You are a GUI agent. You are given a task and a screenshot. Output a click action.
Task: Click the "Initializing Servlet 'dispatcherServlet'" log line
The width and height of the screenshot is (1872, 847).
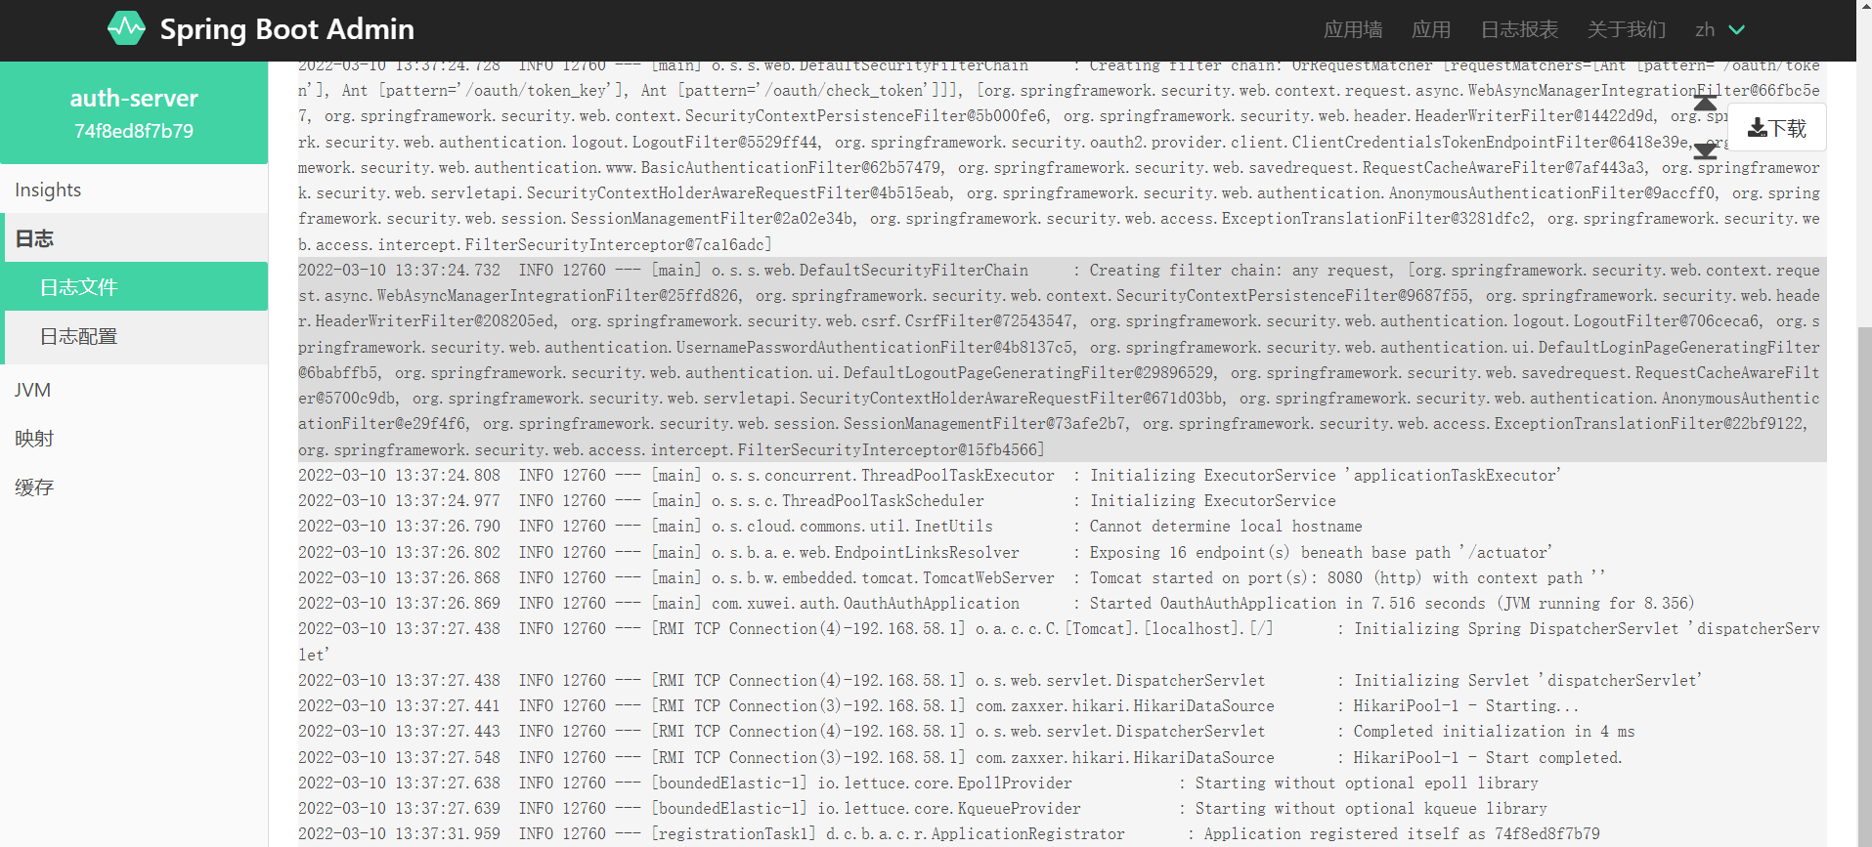coord(1062,680)
